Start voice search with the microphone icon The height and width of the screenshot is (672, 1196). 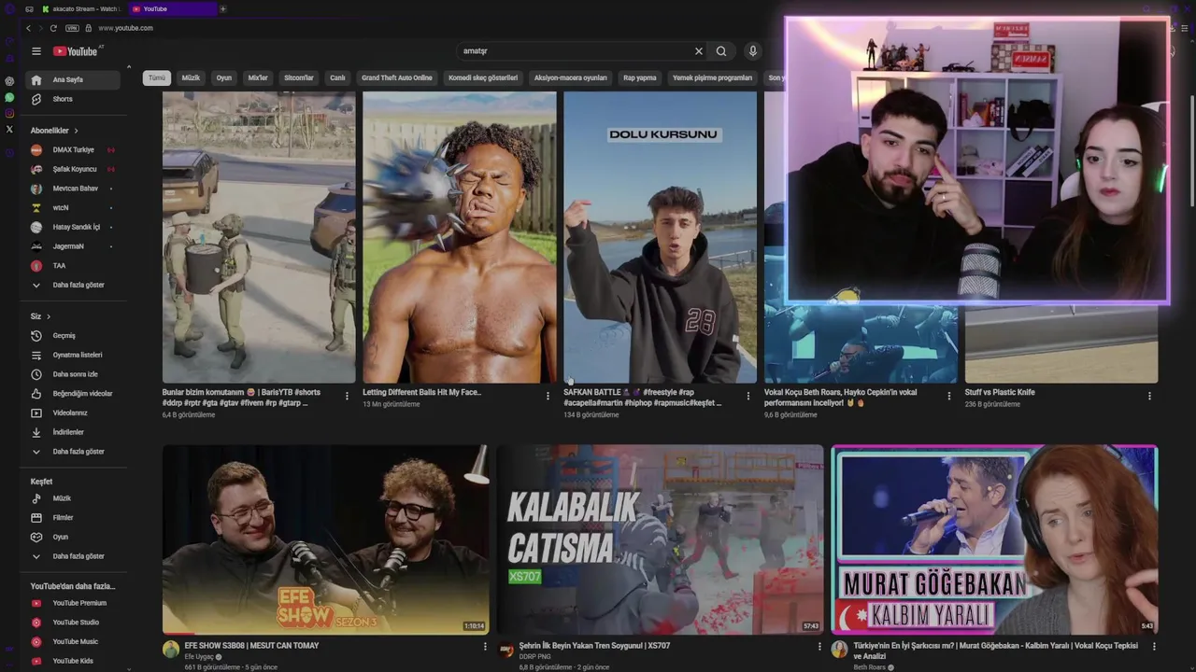(753, 51)
